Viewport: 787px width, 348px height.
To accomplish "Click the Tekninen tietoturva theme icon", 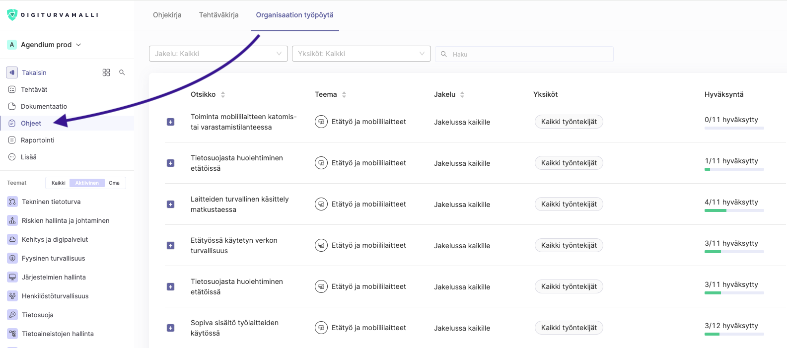I will click(12, 202).
